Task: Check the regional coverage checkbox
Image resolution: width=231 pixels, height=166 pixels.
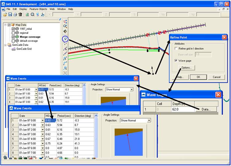Action: pos(13,33)
